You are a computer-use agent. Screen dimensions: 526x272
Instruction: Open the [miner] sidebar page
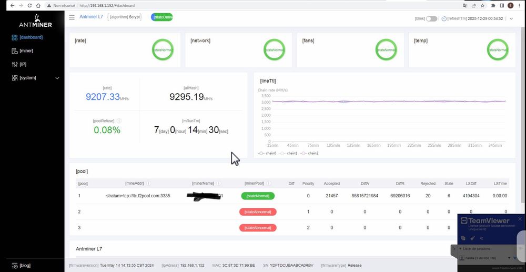23,51
